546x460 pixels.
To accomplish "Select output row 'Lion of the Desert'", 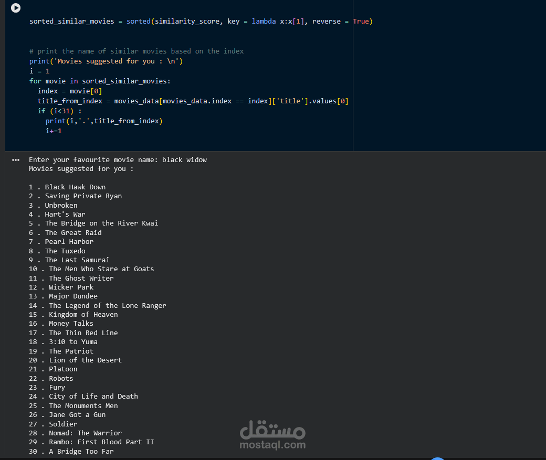I will pos(75,360).
